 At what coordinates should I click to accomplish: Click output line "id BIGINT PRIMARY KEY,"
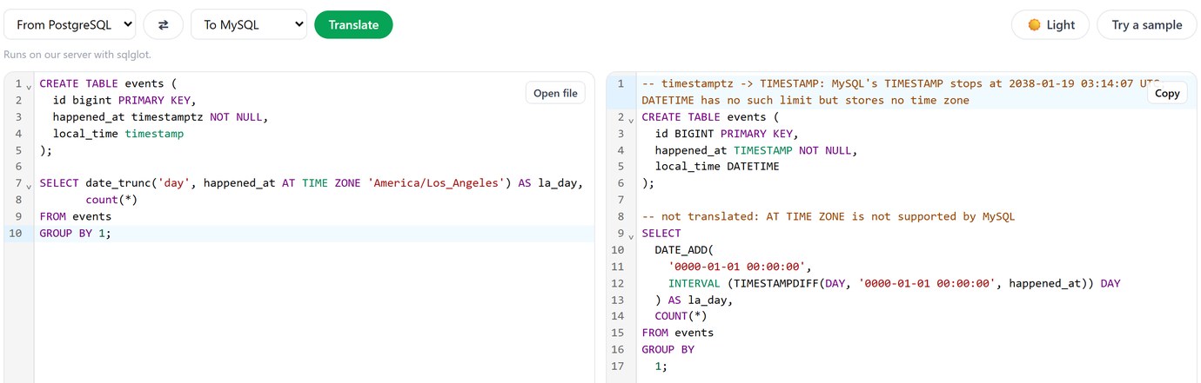pos(727,134)
